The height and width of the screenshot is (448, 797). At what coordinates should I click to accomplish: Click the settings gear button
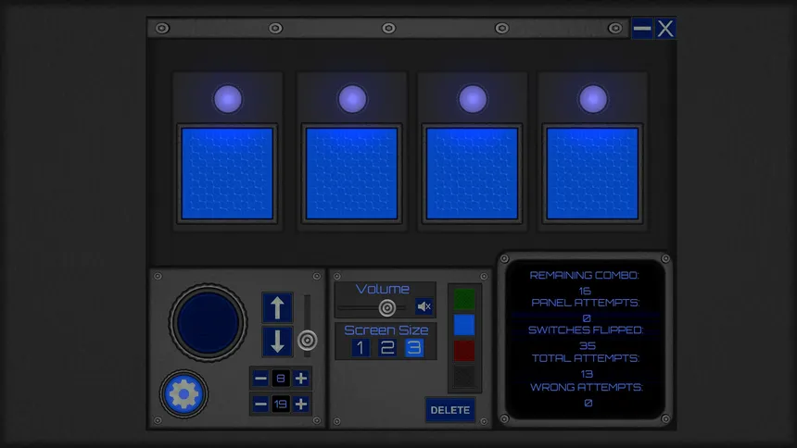[183, 395]
